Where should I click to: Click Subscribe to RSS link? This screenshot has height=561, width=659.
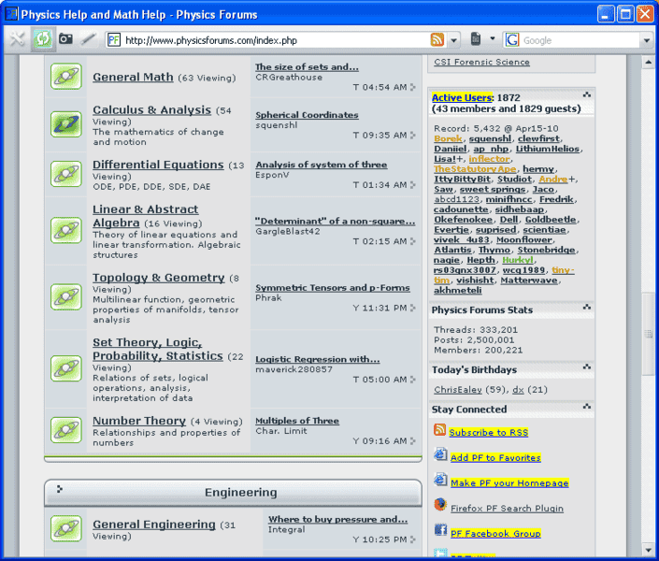coord(488,432)
